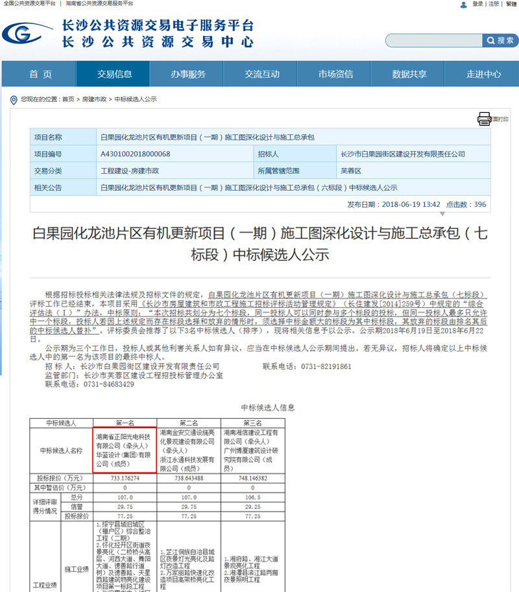Image resolution: width=519 pixels, height=592 pixels.
Task: Click the site logo at top left
Action: [x=27, y=33]
